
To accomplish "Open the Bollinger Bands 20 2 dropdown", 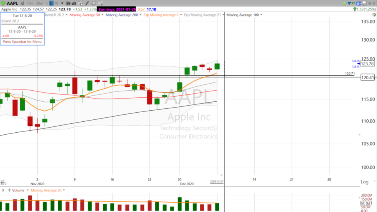I will 67,15.
